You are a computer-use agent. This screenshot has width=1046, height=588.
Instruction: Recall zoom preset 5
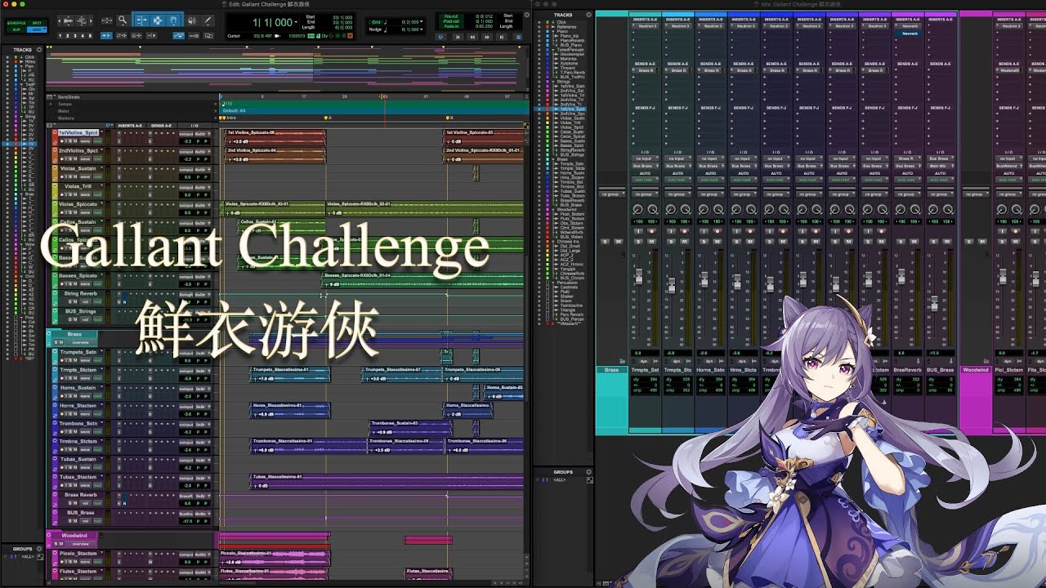[90, 36]
